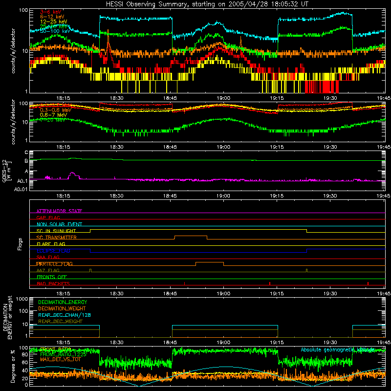Select the SC_TRANSMITTER flag label
Image resolution: width=391 pixels, height=391 pixels.
click(x=56, y=238)
